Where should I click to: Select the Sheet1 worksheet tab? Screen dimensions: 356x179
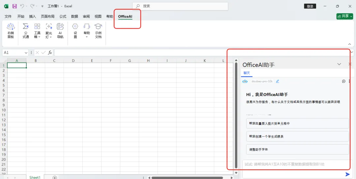[35, 177]
